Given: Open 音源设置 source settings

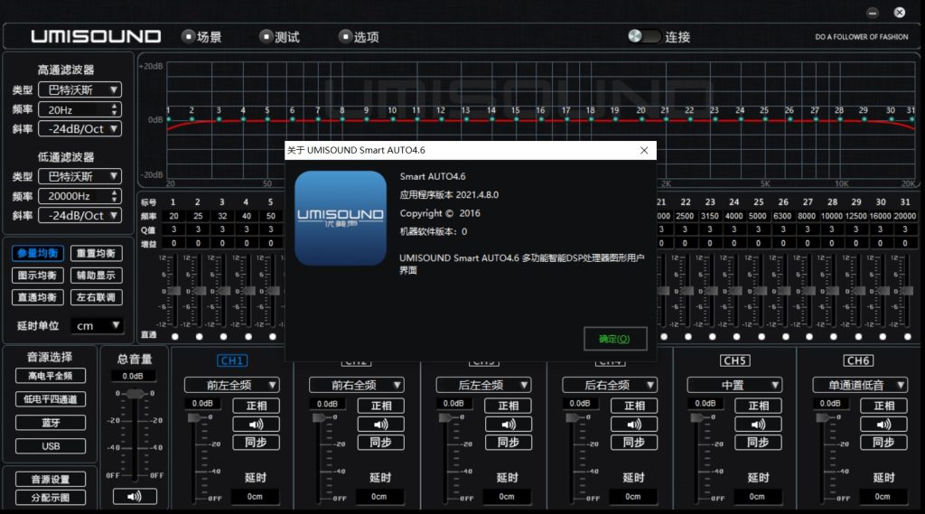Looking at the screenshot, I should [51, 479].
